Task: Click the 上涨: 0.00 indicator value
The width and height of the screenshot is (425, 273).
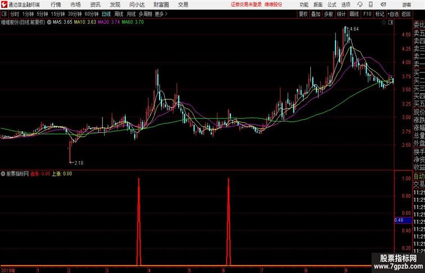Action: click(x=62, y=174)
